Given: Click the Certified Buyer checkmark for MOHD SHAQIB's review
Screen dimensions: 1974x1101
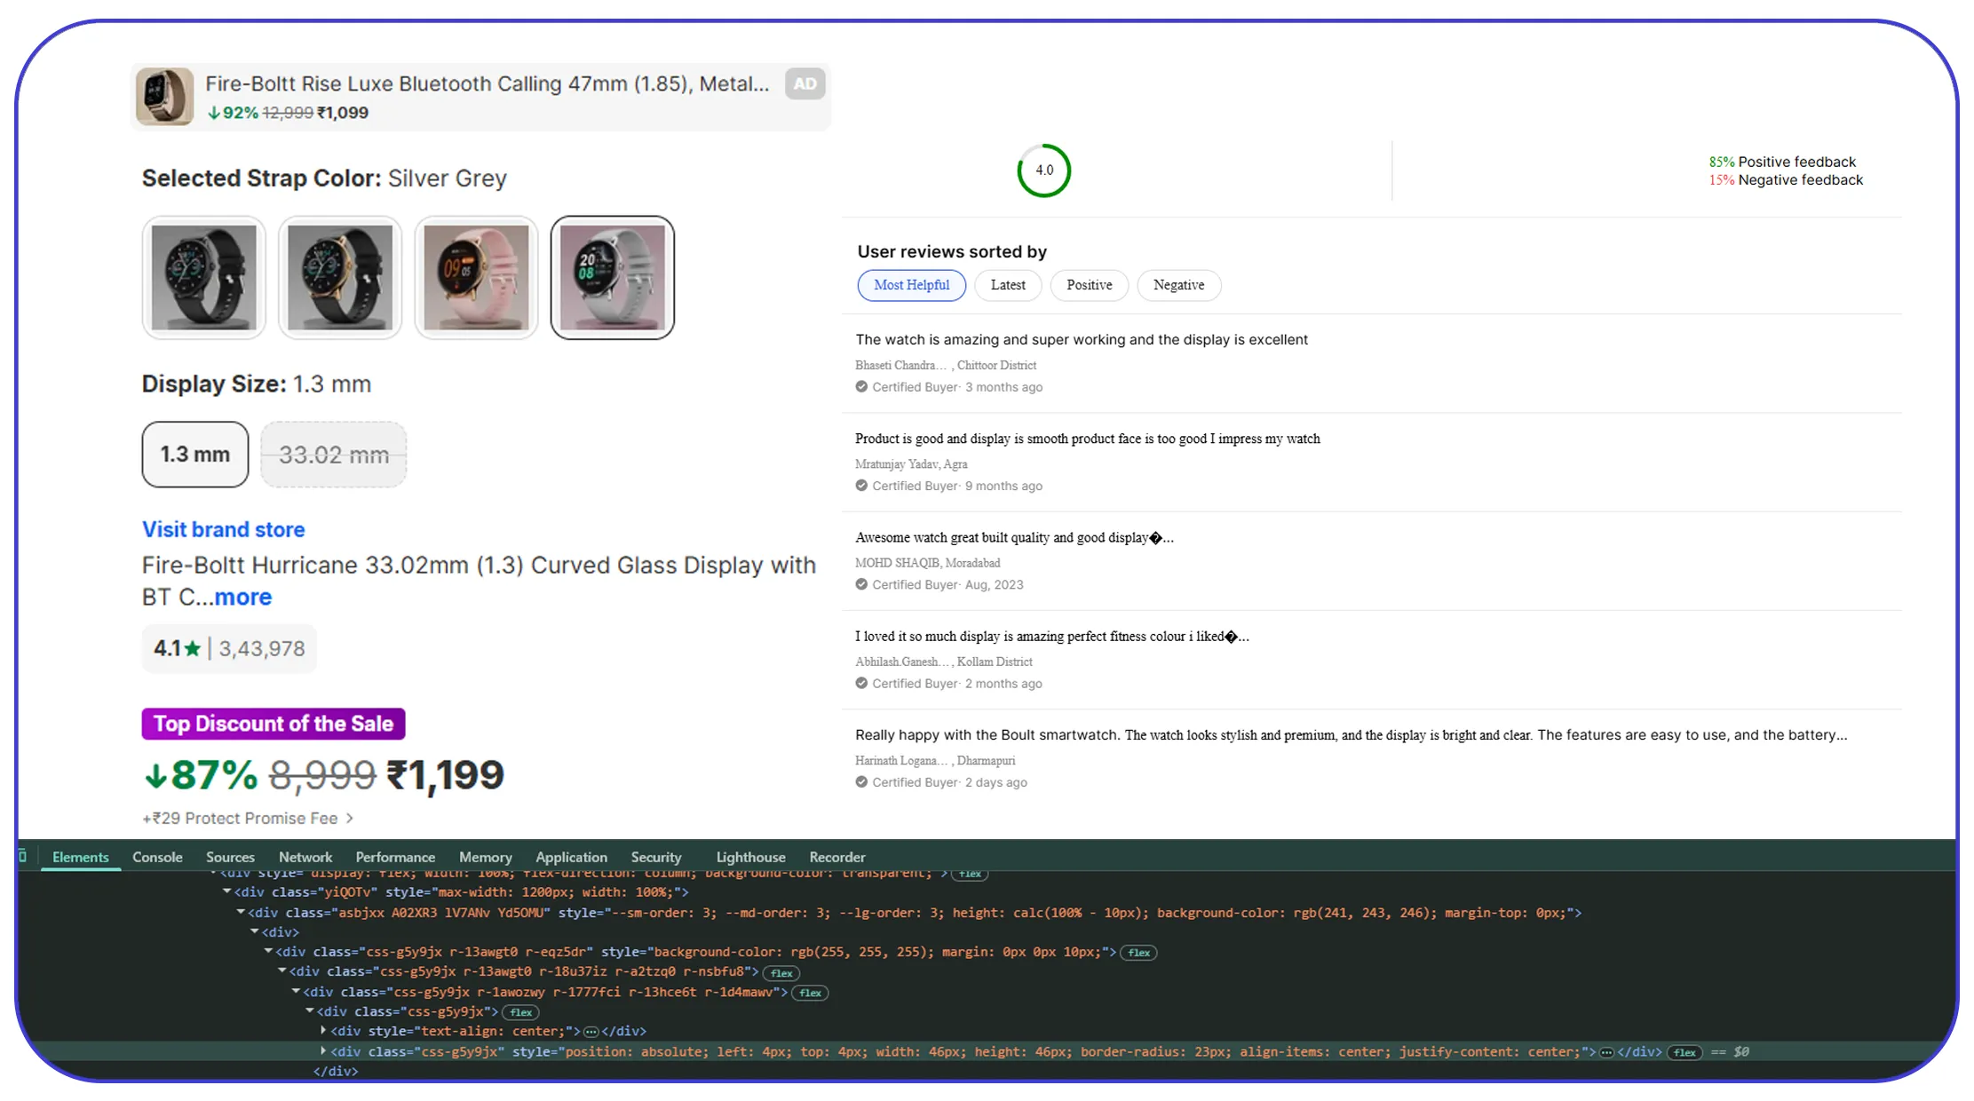Looking at the screenshot, I should [x=861, y=583].
